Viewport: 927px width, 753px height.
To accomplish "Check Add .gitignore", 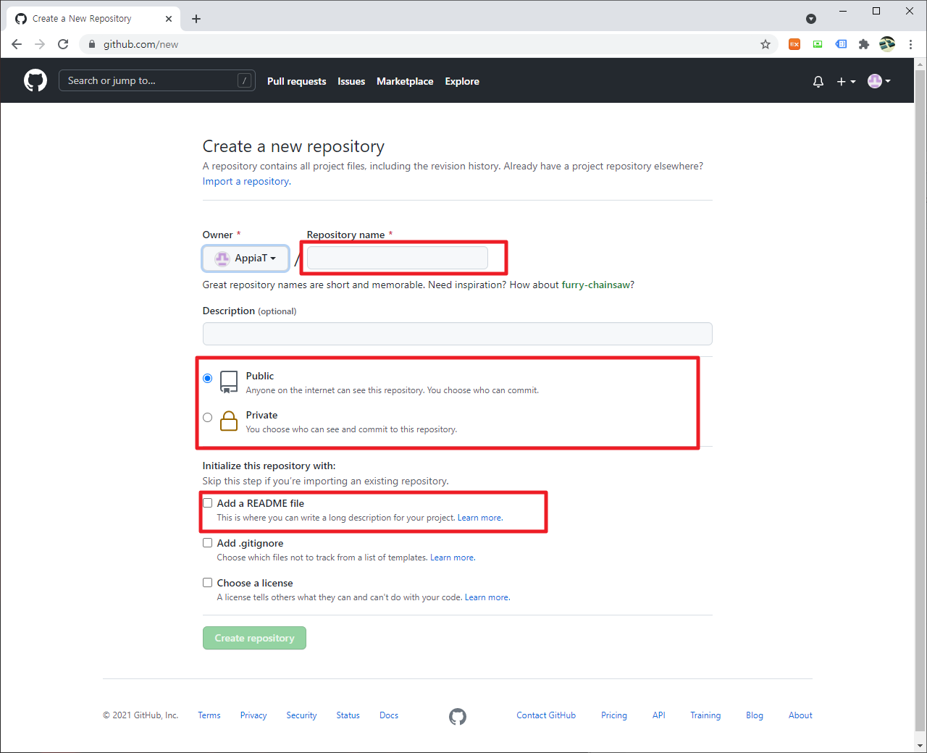I will [208, 542].
